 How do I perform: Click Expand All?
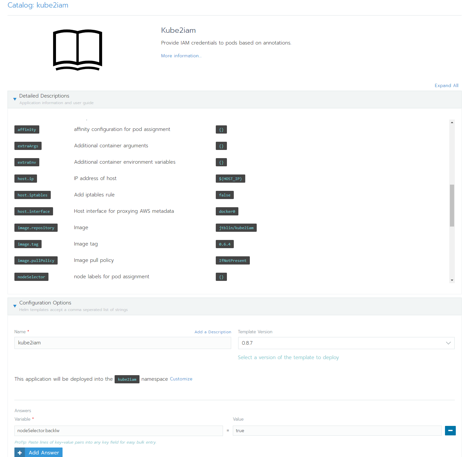pos(446,85)
